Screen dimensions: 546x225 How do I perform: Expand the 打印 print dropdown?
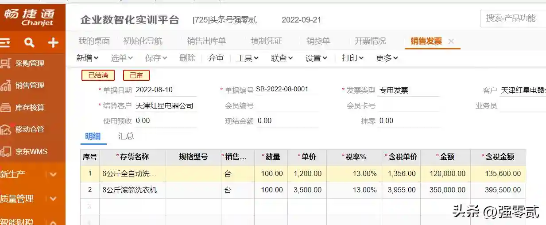coord(352,58)
